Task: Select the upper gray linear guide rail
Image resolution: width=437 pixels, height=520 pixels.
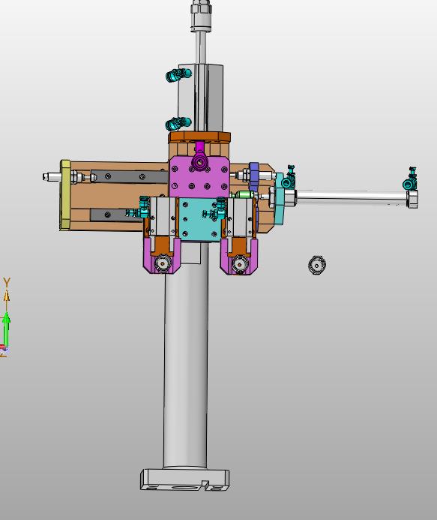Action: (129, 176)
